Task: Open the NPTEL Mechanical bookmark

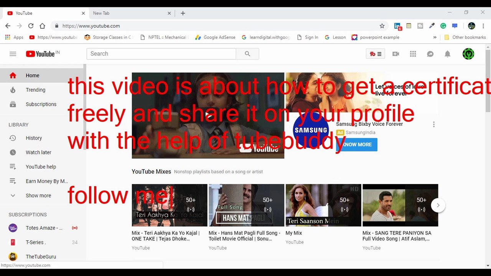Action: pos(164,37)
